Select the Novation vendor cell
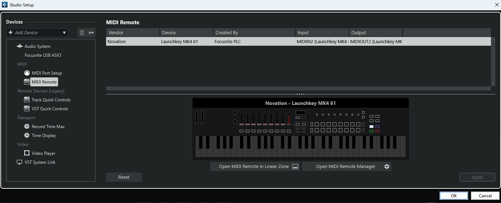This screenshot has height=203, width=501. click(x=133, y=41)
